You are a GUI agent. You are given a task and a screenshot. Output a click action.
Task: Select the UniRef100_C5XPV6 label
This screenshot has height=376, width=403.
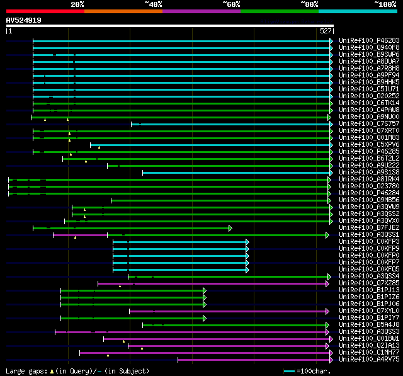click(369, 144)
